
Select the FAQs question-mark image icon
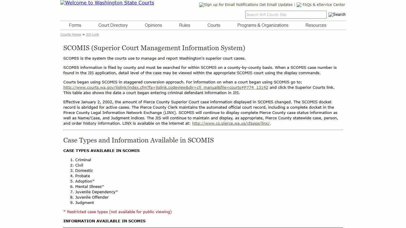[x=299, y=4]
